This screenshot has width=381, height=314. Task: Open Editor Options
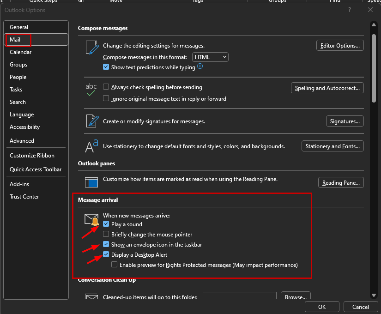coord(340,45)
